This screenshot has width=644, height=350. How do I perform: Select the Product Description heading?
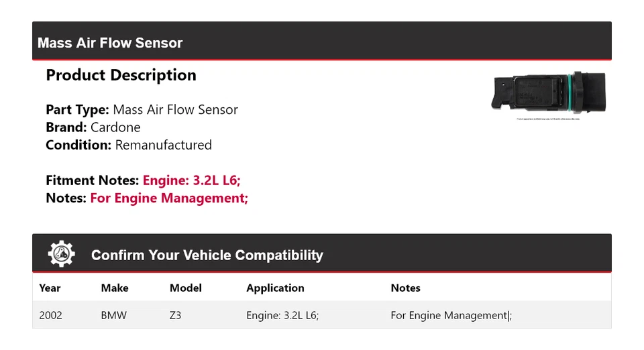tap(121, 75)
